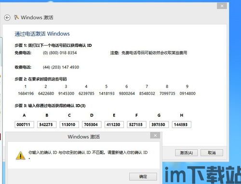Click installation ID group 6422680

pyautogui.click(x=46, y=93)
